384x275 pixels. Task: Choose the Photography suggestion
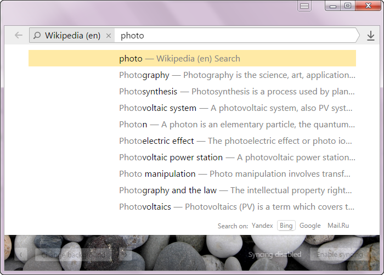[192, 75]
